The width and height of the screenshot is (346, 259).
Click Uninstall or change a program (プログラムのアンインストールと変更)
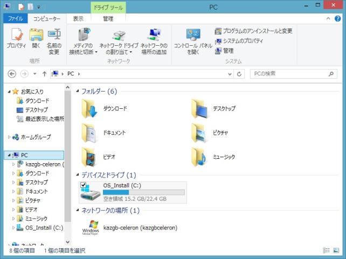point(253,31)
